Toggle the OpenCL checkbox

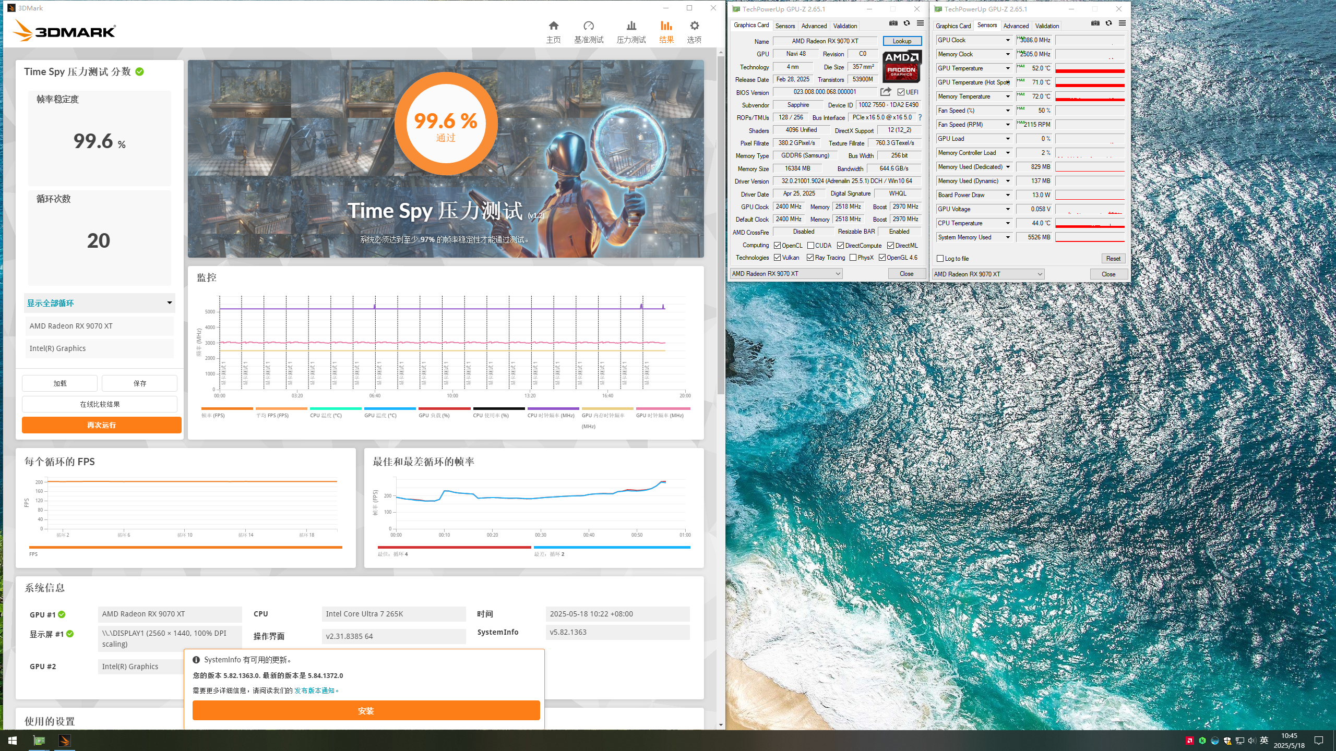click(777, 246)
